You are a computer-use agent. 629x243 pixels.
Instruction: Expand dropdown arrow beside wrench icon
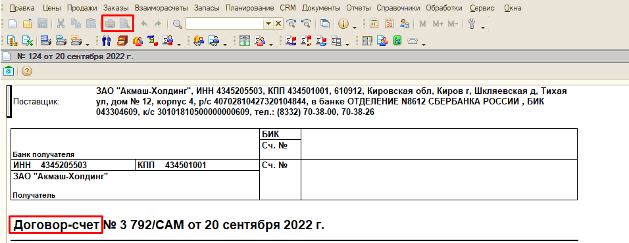pos(482,28)
